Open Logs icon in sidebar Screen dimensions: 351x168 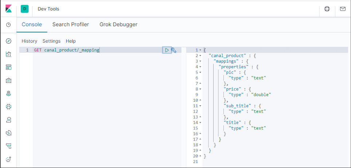point(8,133)
